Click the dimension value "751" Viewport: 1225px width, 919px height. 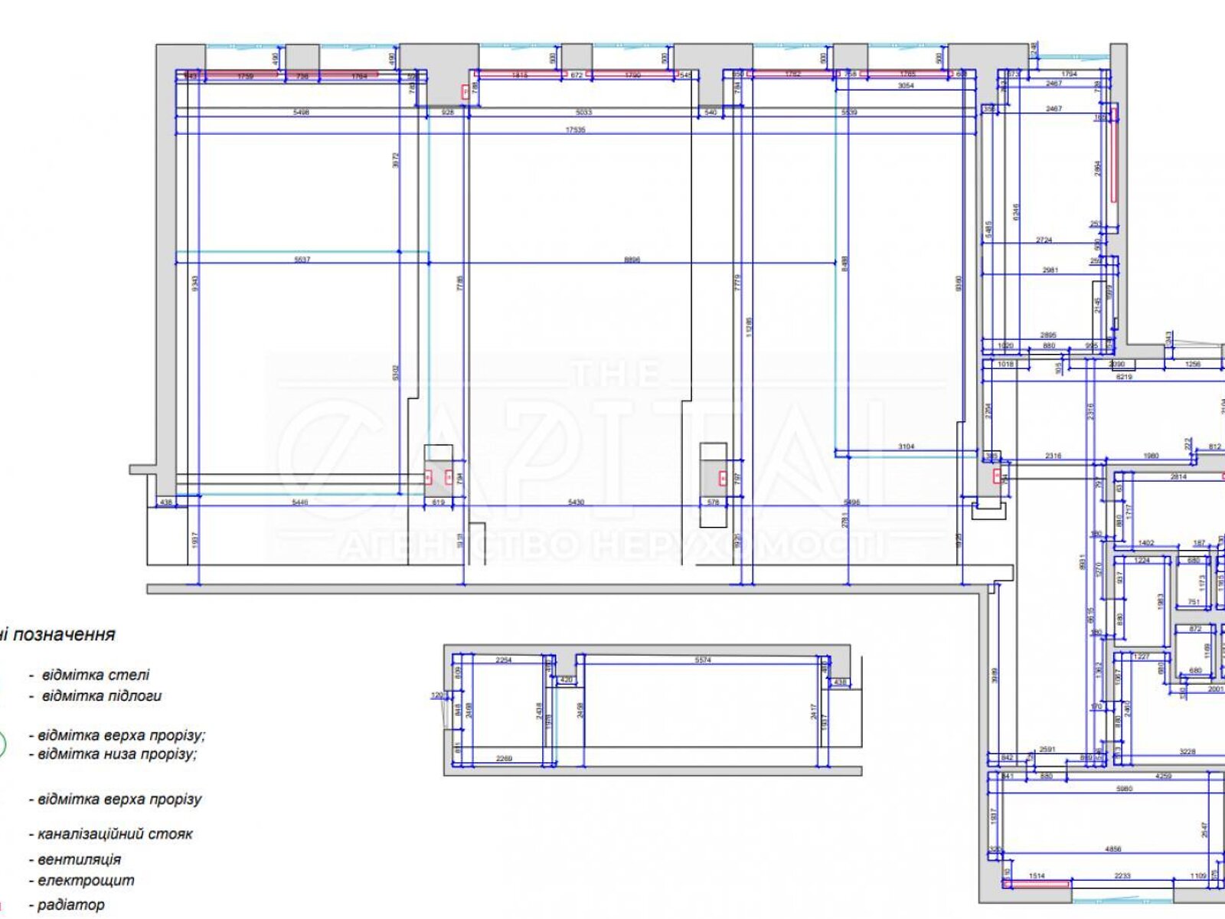(1194, 603)
